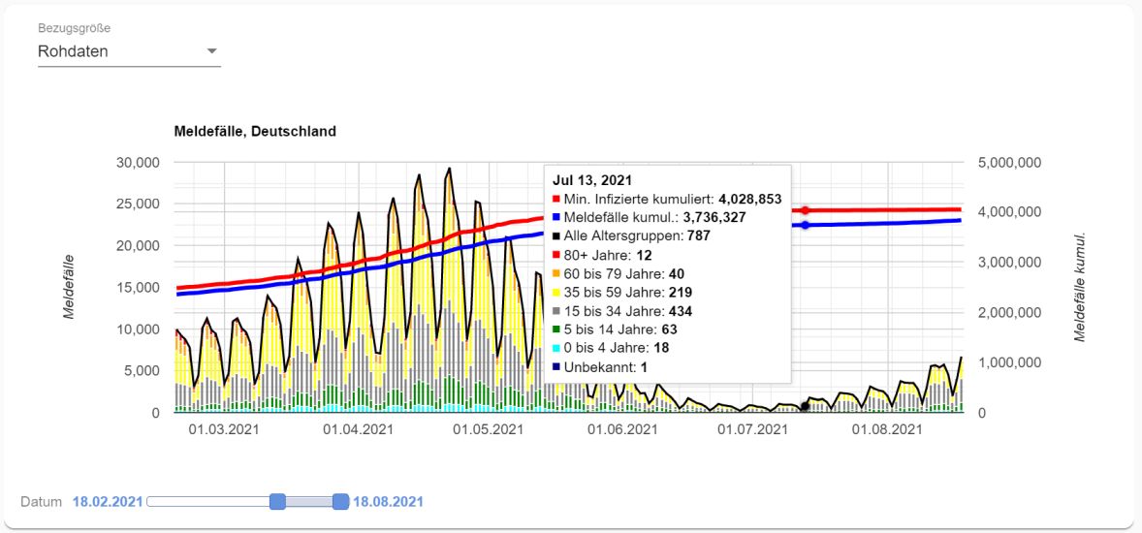This screenshot has height=533, width=1142.
Task: Click blue swatch beside Meldefälle kumul.
Action: click(556, 218)
